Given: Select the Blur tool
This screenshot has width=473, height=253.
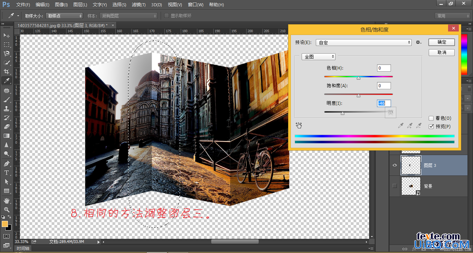Looking at the screenshot, I should pos(6,144).
